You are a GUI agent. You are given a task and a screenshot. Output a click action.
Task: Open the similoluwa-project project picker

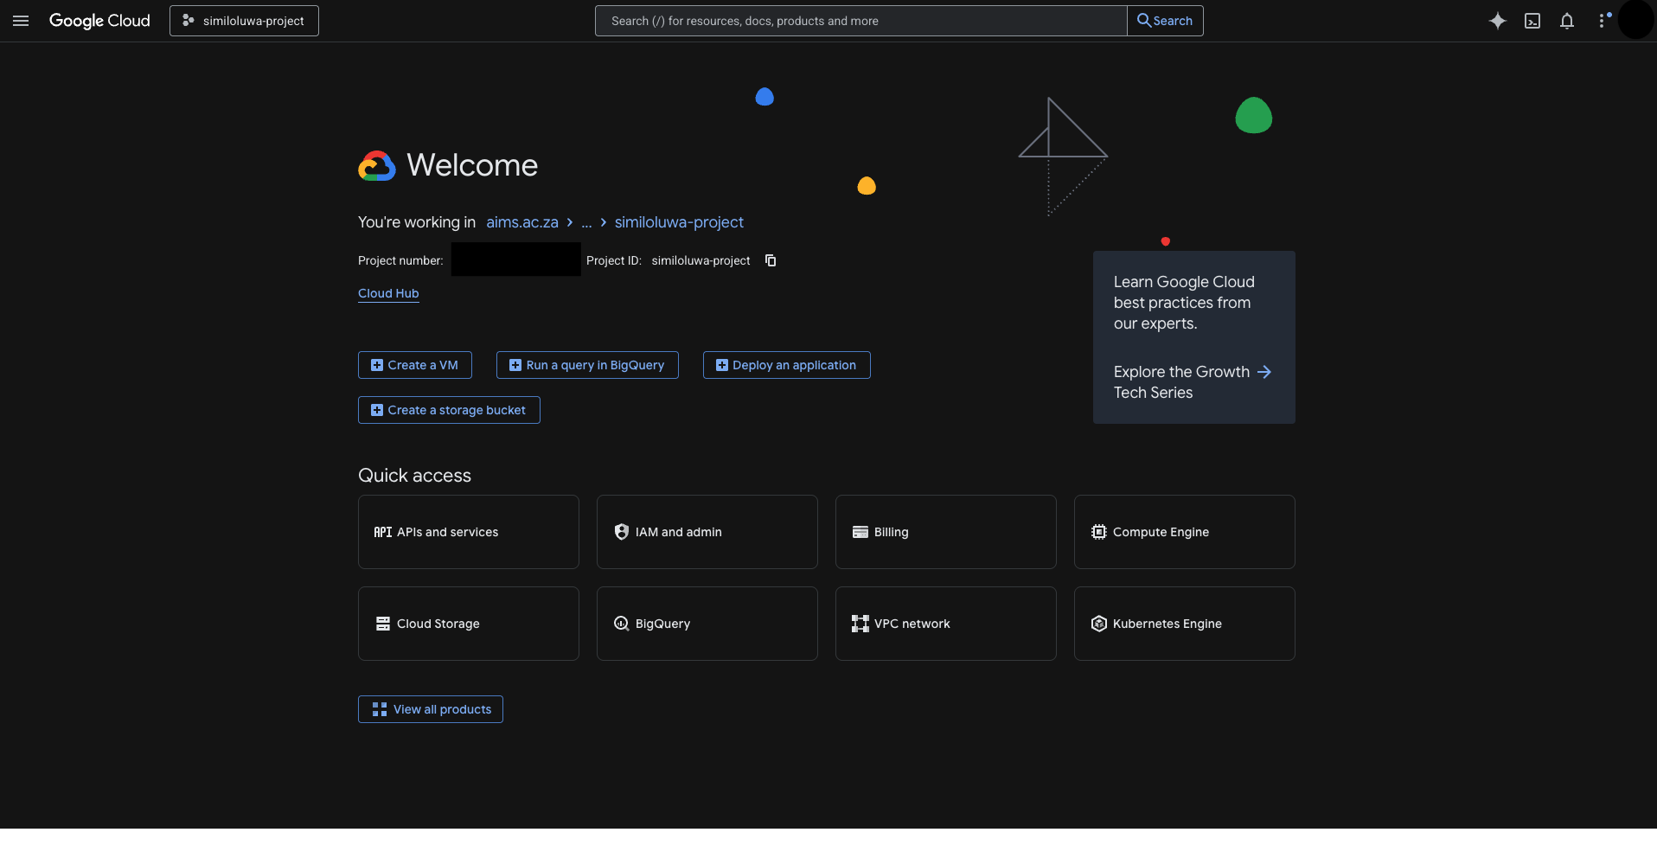click(243, 20)
